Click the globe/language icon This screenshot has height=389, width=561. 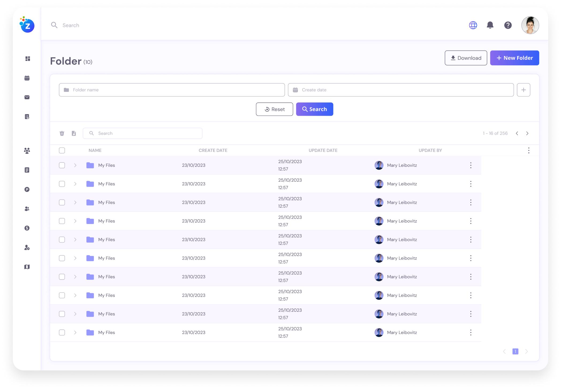click(x=473, y=25)
